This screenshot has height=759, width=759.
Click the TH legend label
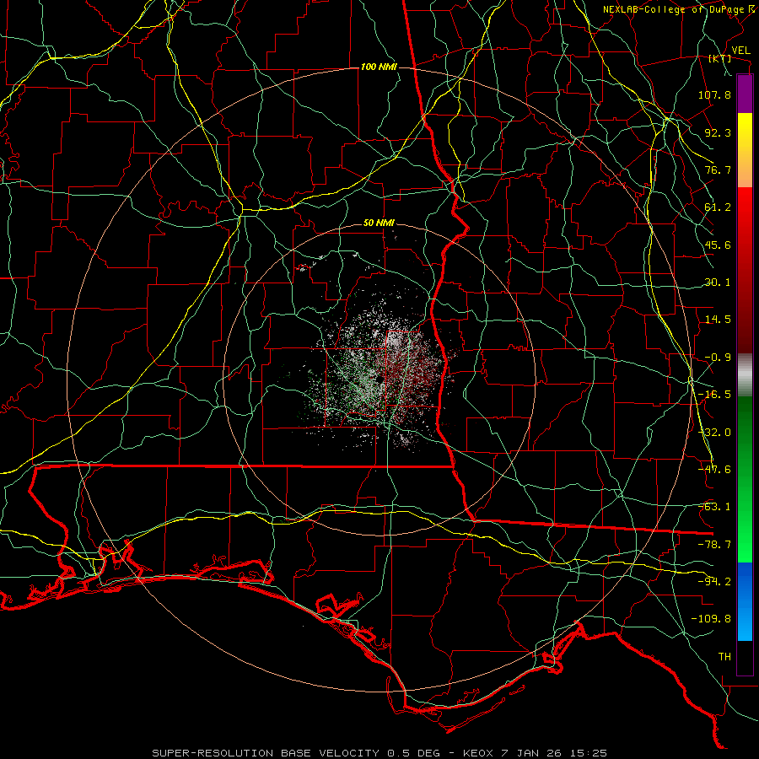(x=724, y=657)
